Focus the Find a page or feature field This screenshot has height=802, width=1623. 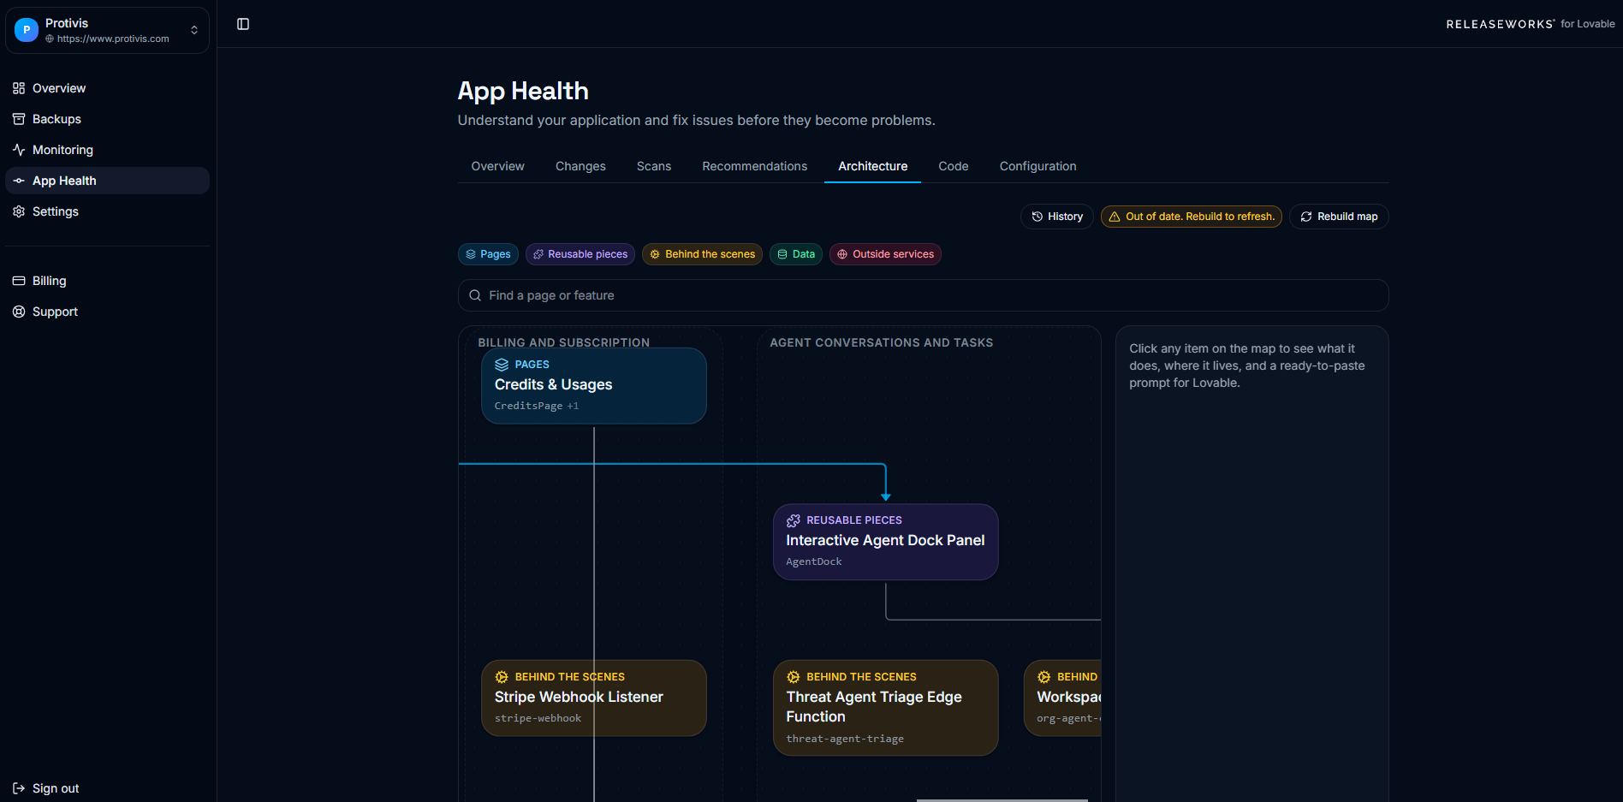[923, 295]
